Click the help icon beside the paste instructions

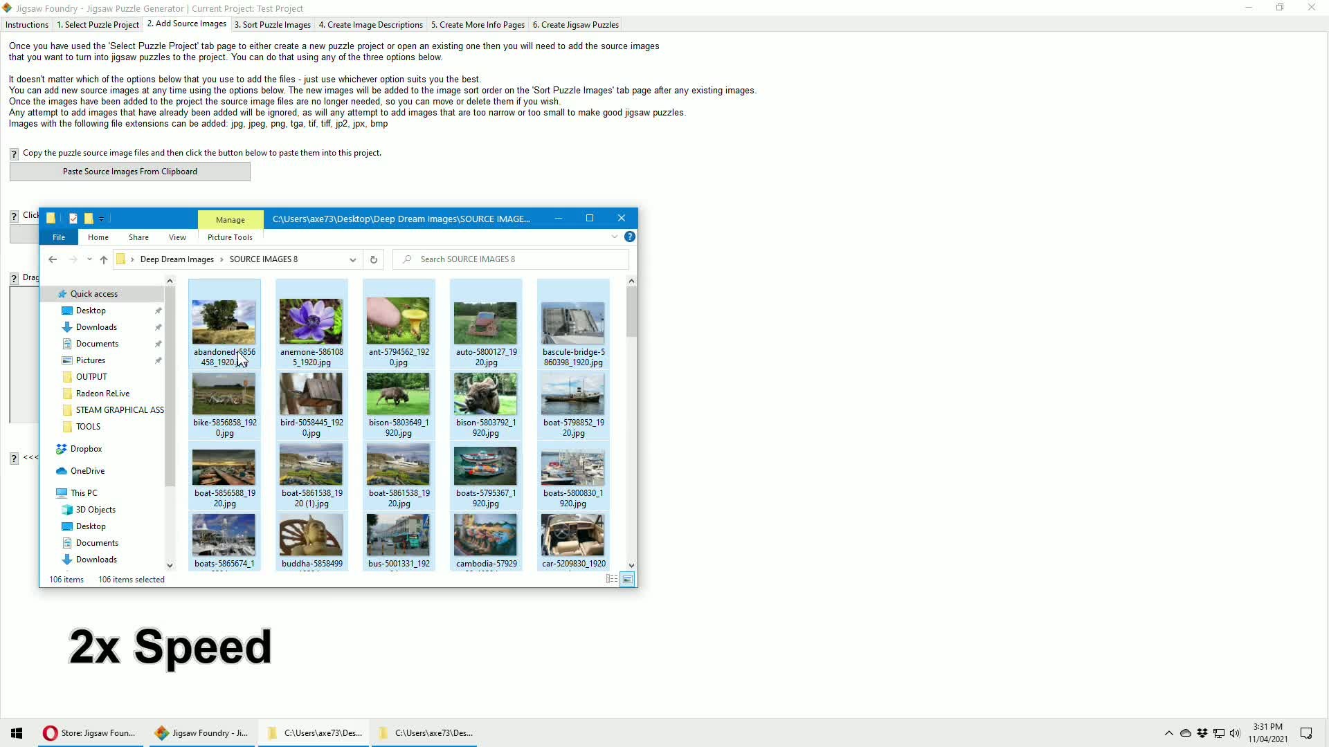pos(14,154)
